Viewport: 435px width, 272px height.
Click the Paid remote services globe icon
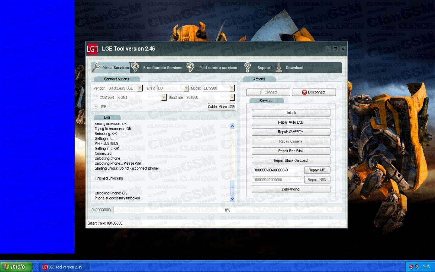(190, 67)
